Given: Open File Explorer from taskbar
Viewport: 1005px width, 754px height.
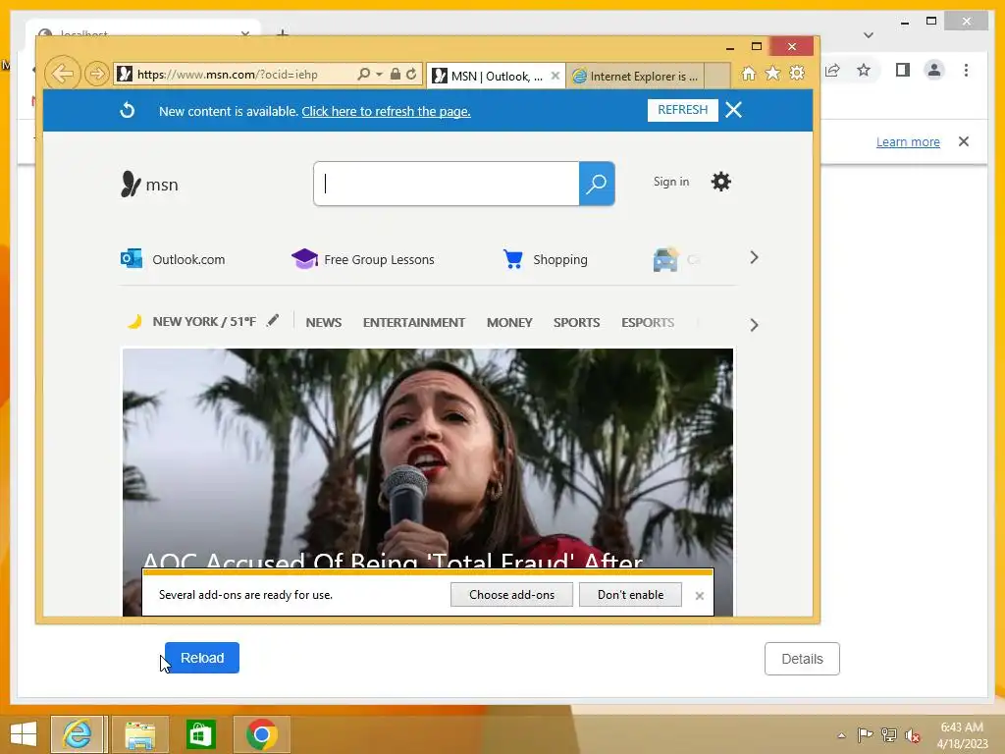Looking at the screenshot, I should 139,734.
